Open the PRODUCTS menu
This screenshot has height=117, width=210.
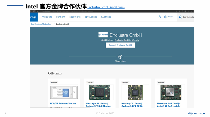point(47,17)
